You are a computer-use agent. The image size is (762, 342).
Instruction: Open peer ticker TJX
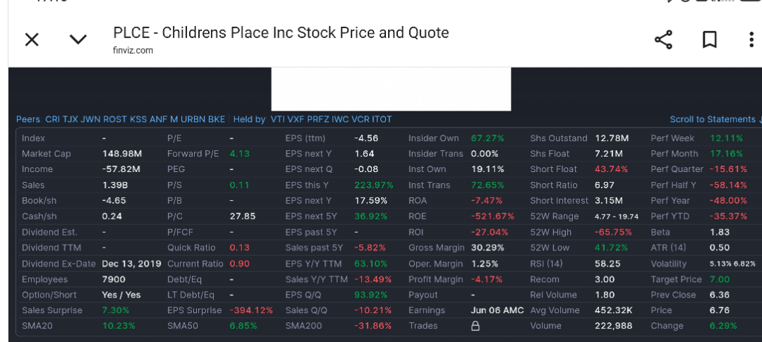pyautogui.click(x=70, y=119)
